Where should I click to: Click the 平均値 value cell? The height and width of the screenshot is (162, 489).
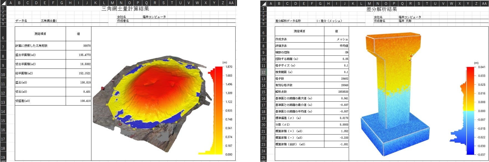tap(337, 46)
